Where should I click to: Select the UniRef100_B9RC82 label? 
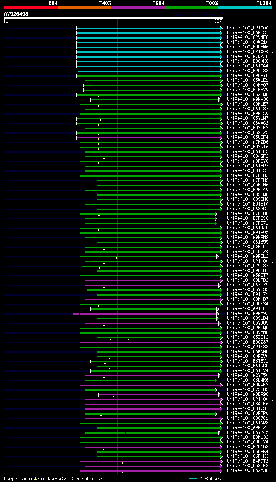(248, 71)
